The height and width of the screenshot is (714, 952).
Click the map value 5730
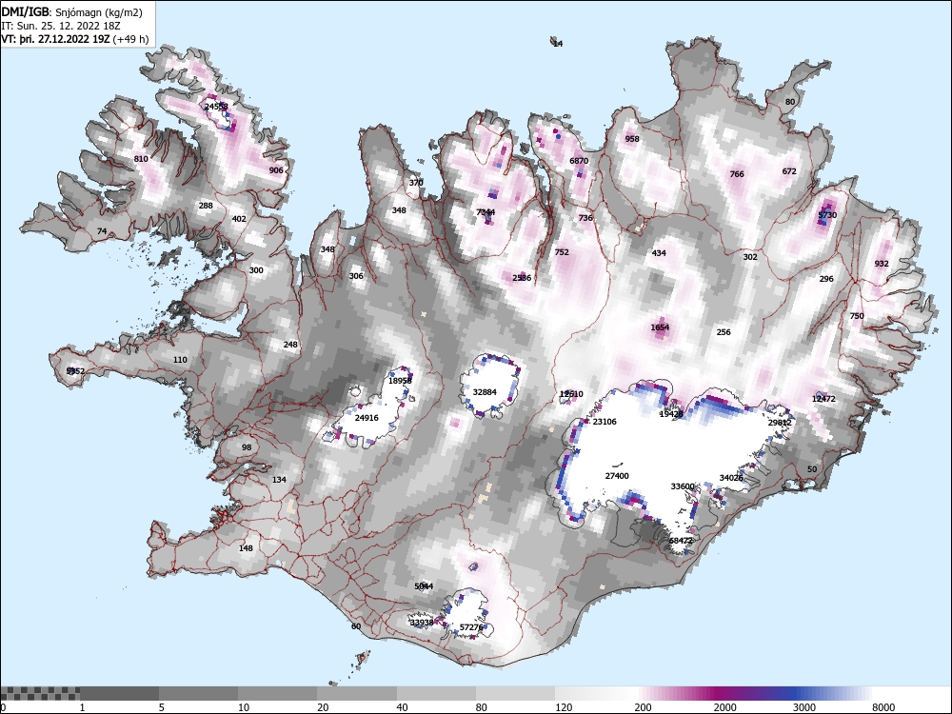click(827, 215)
